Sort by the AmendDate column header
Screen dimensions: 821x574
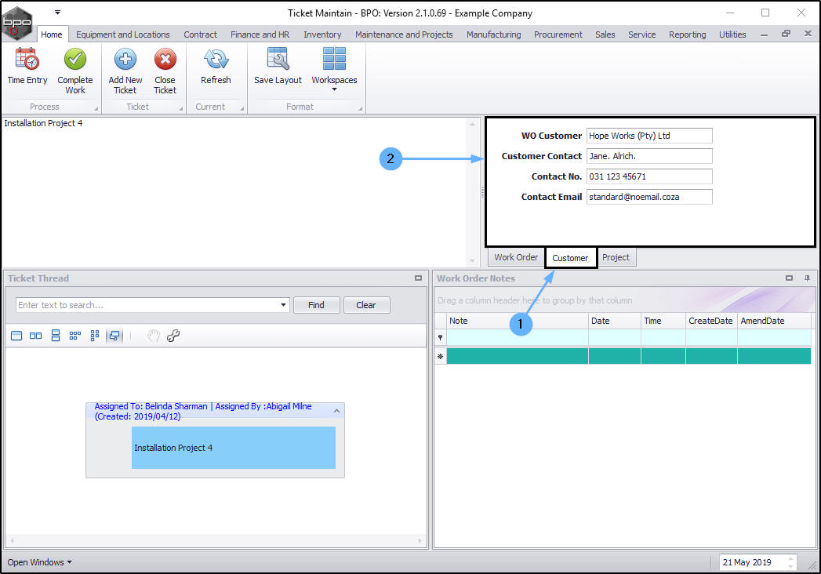coord(774,321)
